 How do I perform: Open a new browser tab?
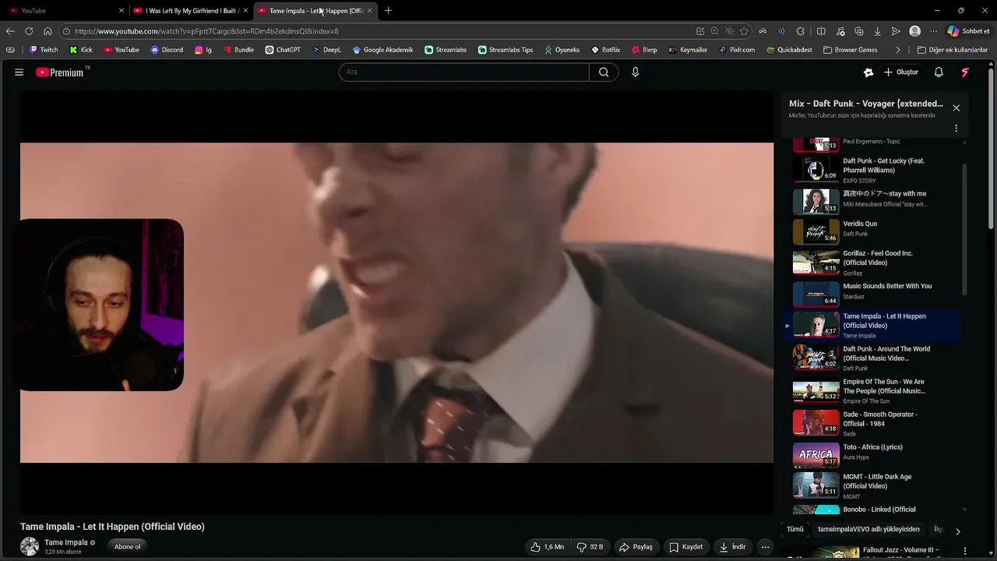pyautogui.click(x=388, y=11)
